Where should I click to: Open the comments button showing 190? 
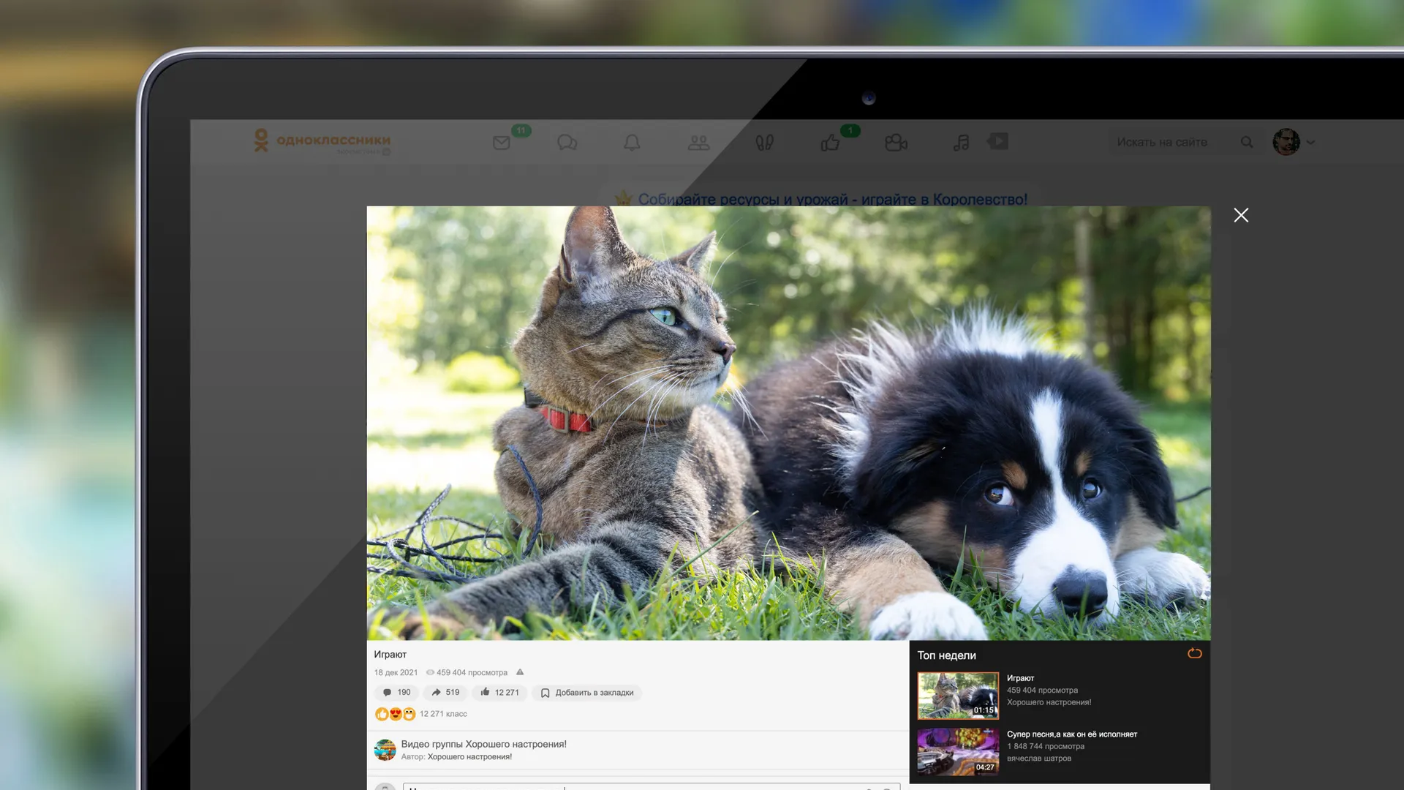(x=397, y=692)
